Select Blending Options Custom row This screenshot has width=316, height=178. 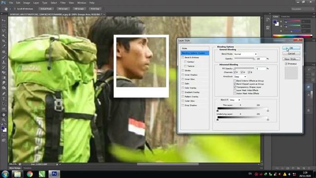click(x=195, y=53)
